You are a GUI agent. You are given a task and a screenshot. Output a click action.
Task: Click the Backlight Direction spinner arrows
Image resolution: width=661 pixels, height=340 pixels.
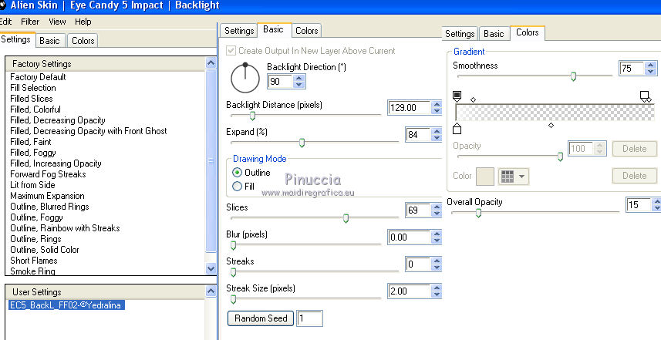coord(299,81)
